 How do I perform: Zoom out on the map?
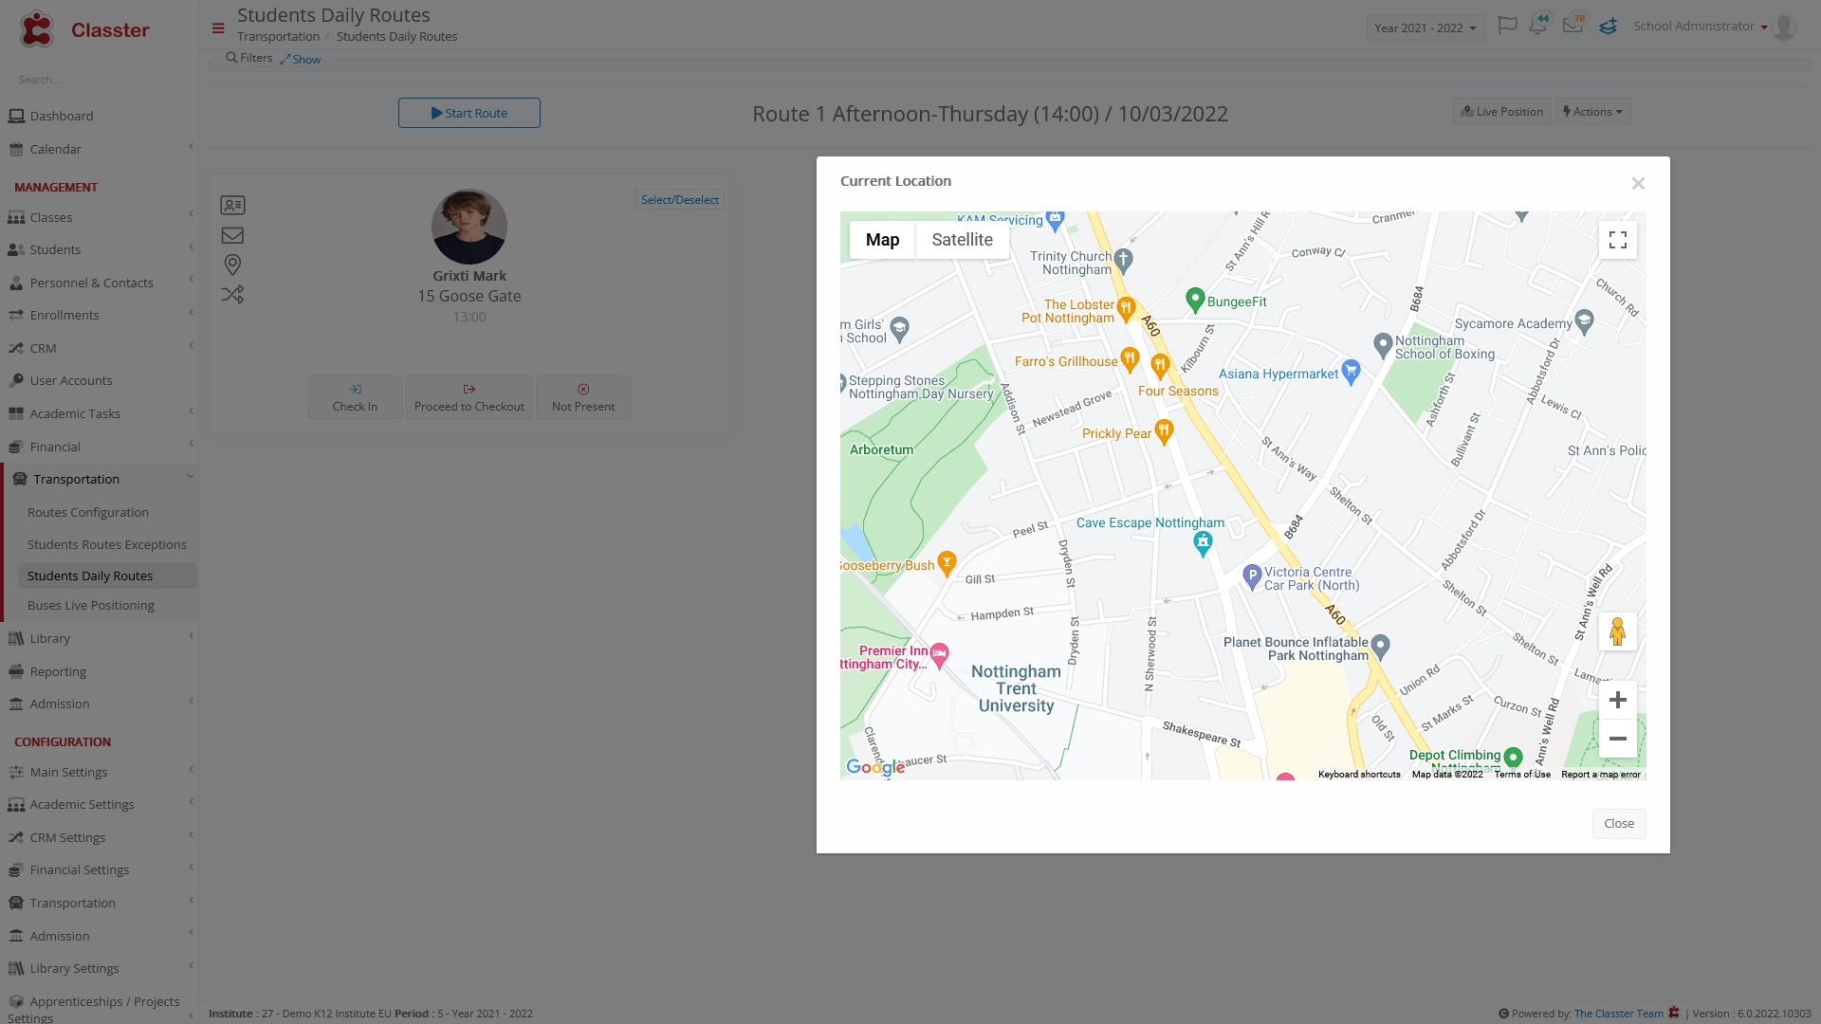[1617, 739]
